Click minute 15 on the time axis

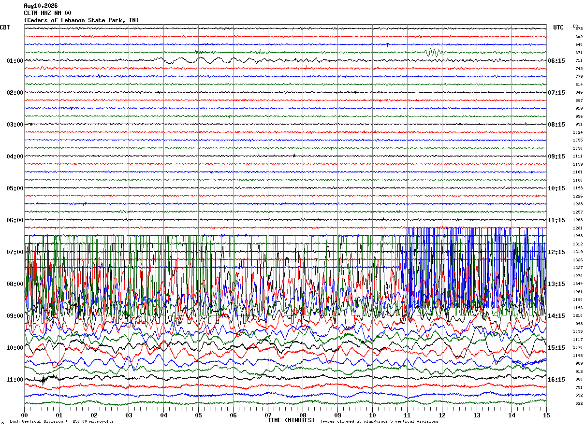546,415
